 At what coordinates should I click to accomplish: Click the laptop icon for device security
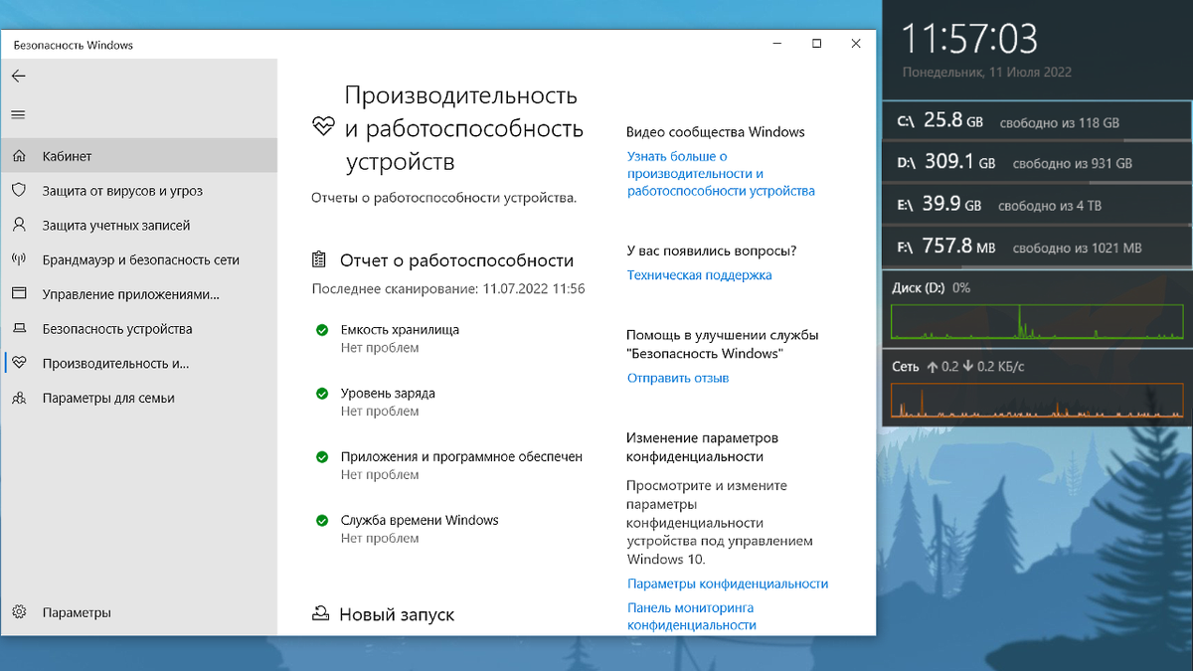[18, 328]
